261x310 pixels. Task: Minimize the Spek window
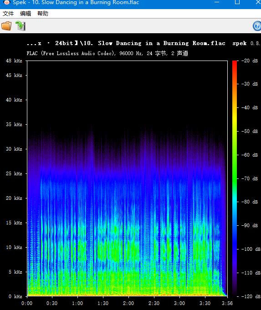click(x=217, y=2)
